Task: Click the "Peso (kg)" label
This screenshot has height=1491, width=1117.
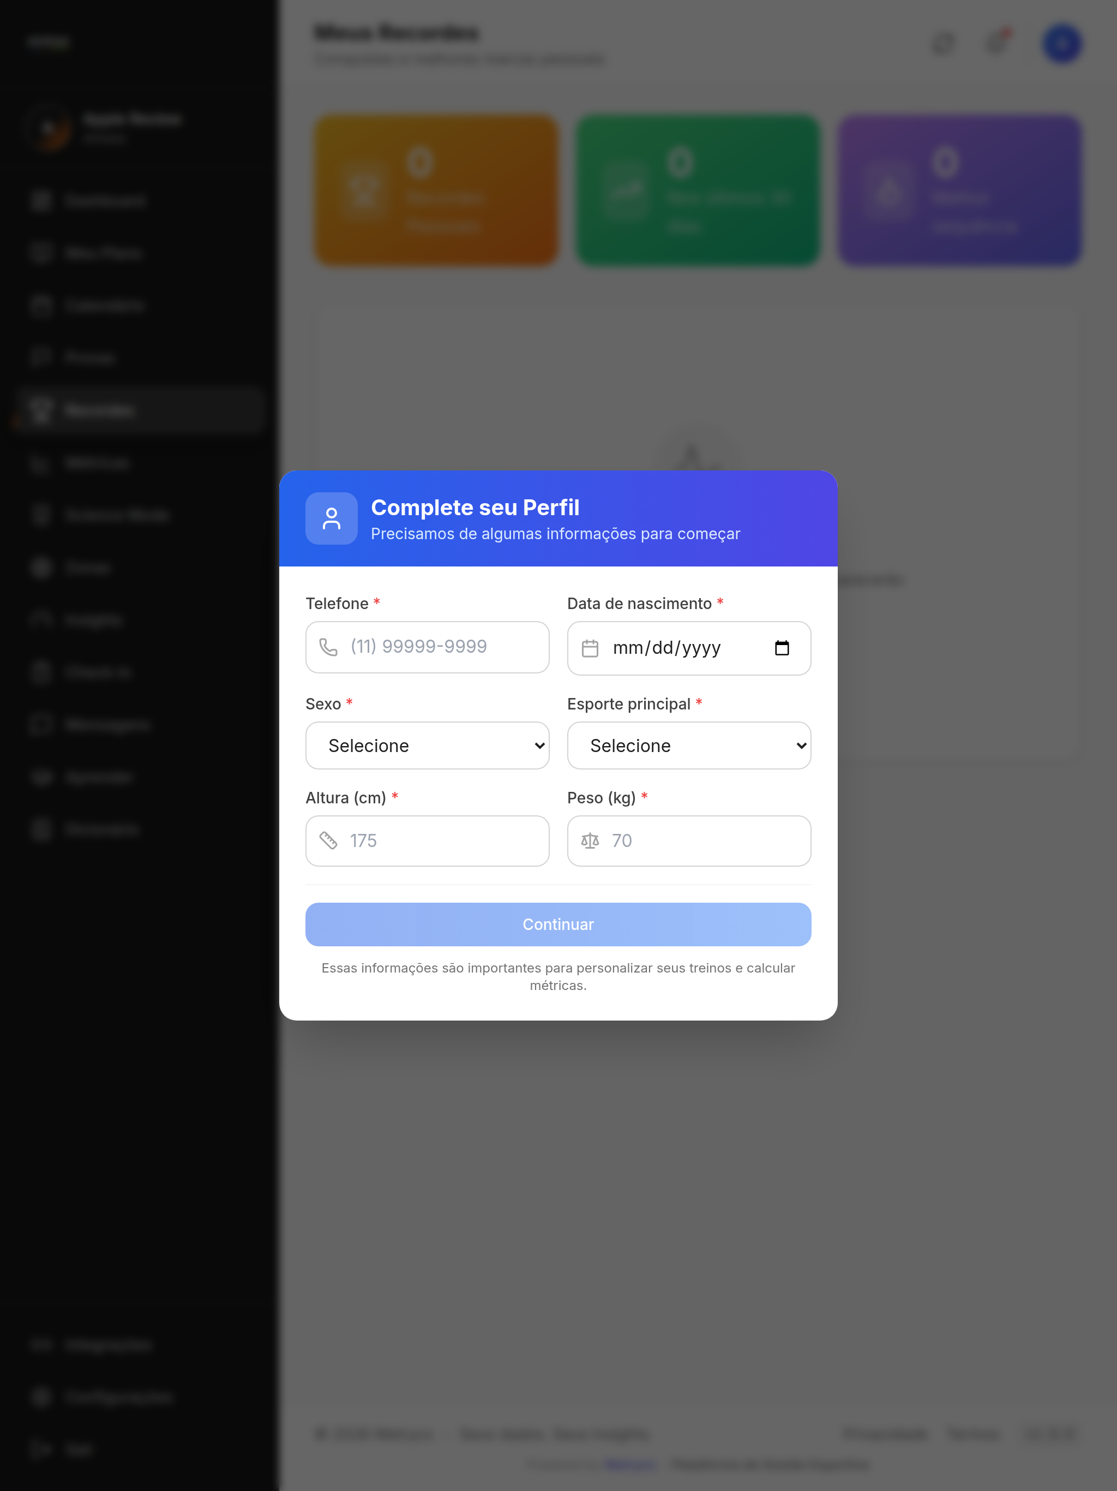Action: (602, 798)
